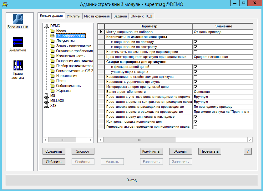Click the parameter table horizontal scrollbar thumb
Image resolution: width=263 pixels, height=191 pixels.
point(139,140)
